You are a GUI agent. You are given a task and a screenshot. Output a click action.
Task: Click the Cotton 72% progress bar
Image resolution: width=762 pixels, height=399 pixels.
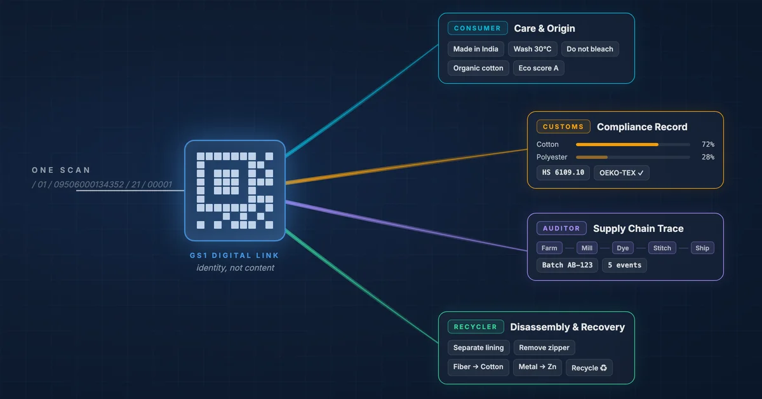click(x=632, y=144)
